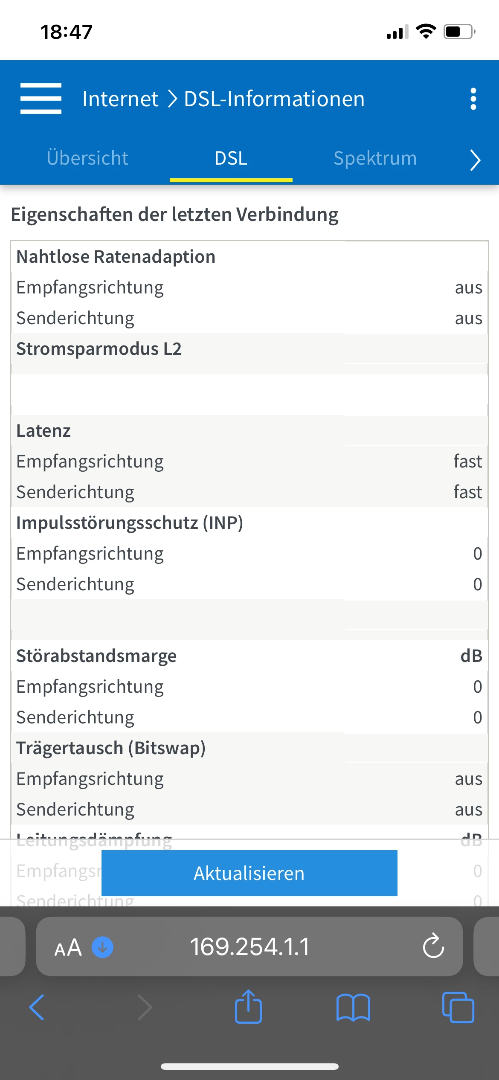Viewport: 499px width, 1080px height.
Task: Tap the Internet breadcrumb link
Action: tap(120, 99)
